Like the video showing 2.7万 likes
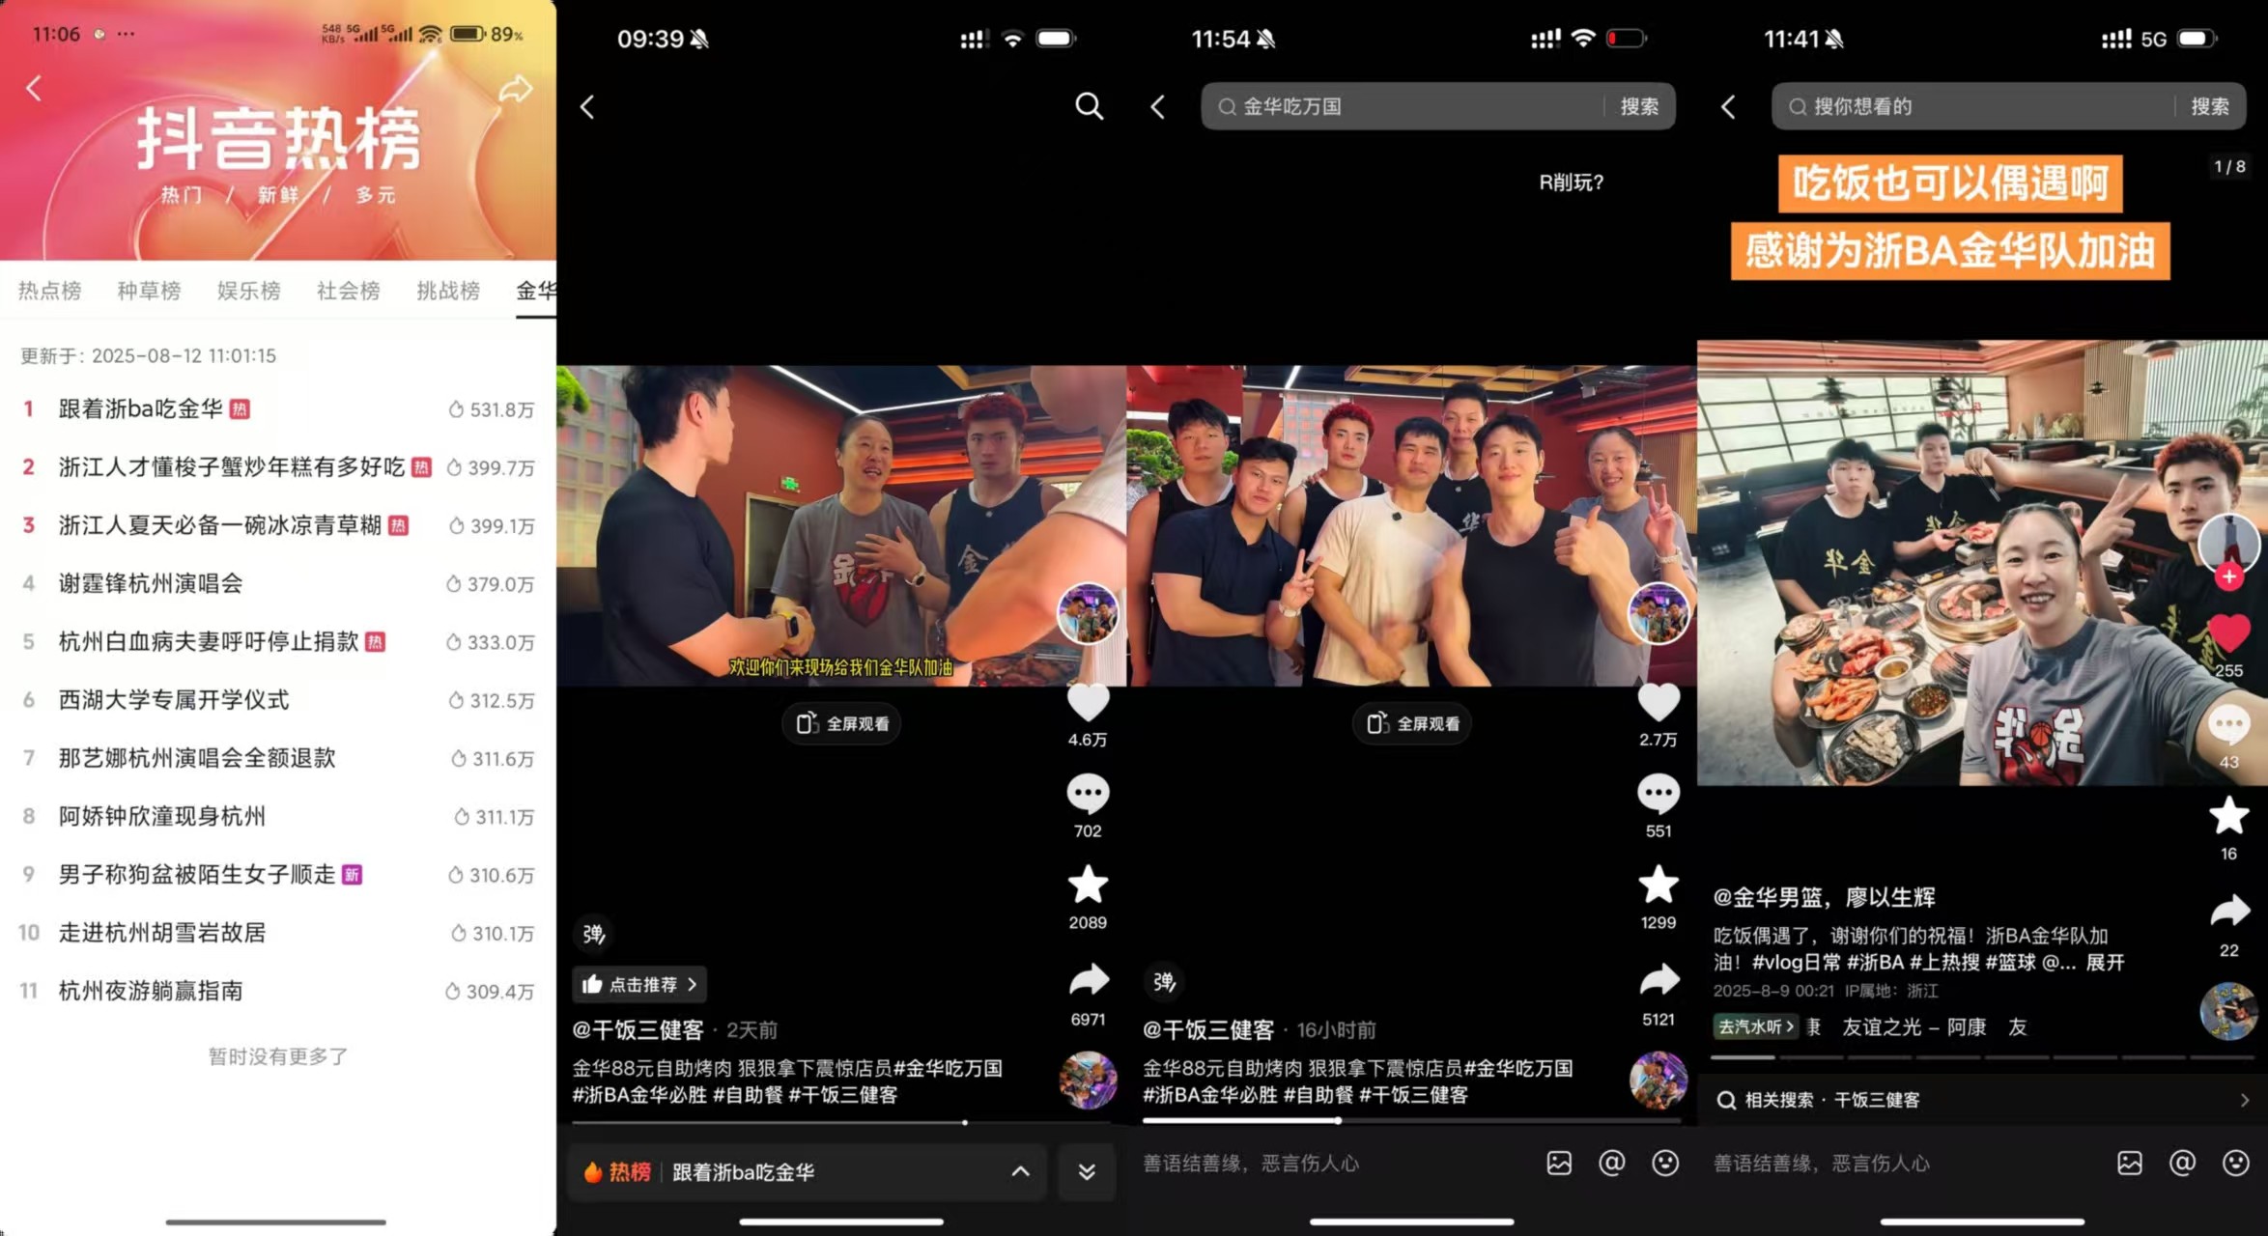 pos(1658,702)
